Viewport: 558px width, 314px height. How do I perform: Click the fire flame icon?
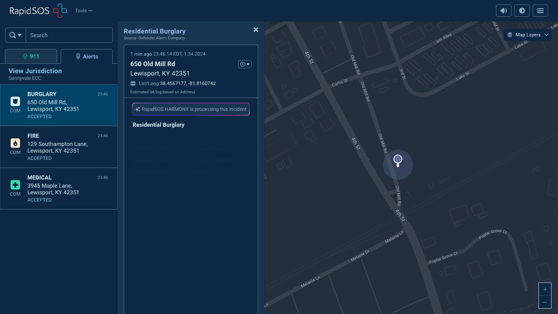tap(15, 143)
